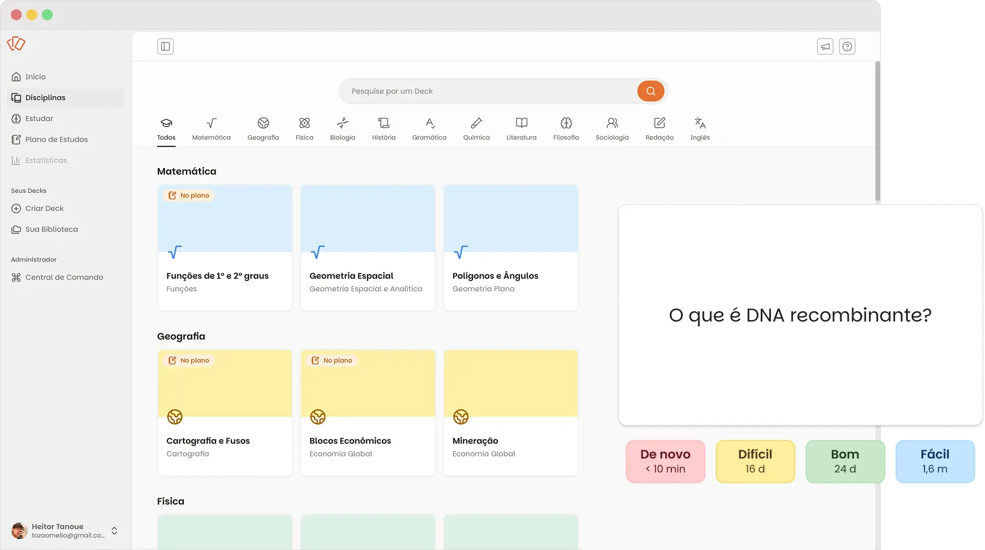Click globe icon on Mineração card
The image size is (985, 550).
[460, 417]
